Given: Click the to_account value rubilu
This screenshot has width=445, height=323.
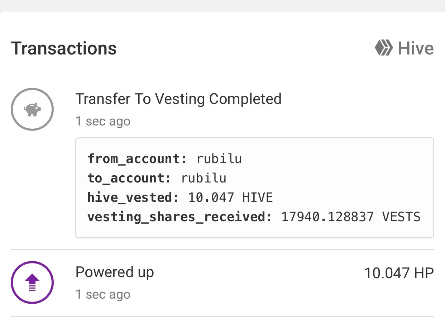Looking at the screenshot, I should (x=204, y=178).
